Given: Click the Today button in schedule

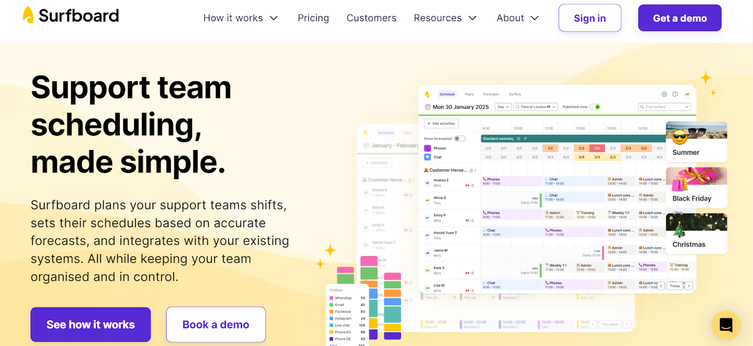Looking at the screenshot, I should [675, 286].
